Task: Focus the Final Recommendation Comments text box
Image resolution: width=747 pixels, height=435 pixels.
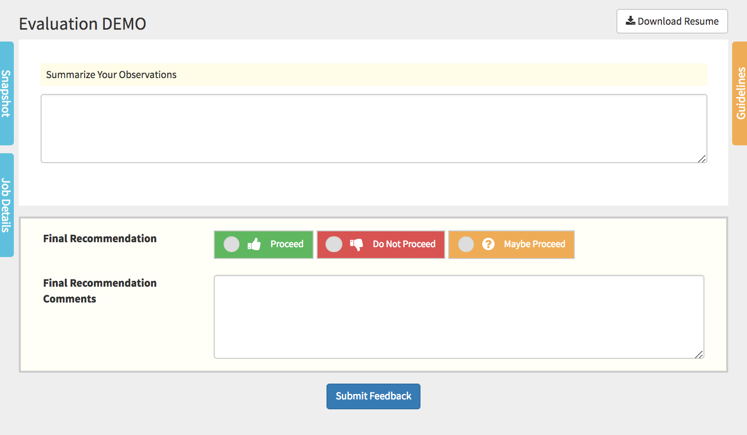Action: click(459, 316)
